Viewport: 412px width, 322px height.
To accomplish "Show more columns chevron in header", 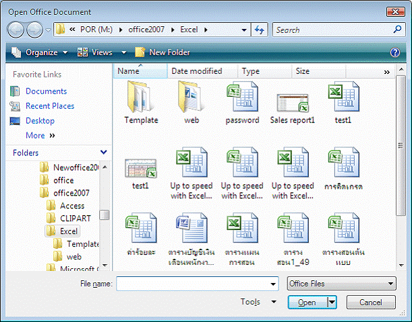I will click(387, 72).
